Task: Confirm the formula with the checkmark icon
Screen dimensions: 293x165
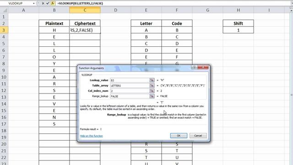Action: (48, 3)
